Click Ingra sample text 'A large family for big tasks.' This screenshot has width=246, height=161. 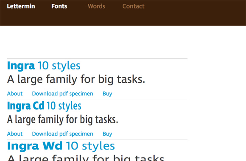point(76,79)
